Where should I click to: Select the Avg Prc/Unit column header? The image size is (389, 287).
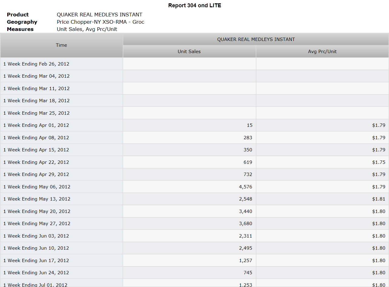(x=322, y=52)
